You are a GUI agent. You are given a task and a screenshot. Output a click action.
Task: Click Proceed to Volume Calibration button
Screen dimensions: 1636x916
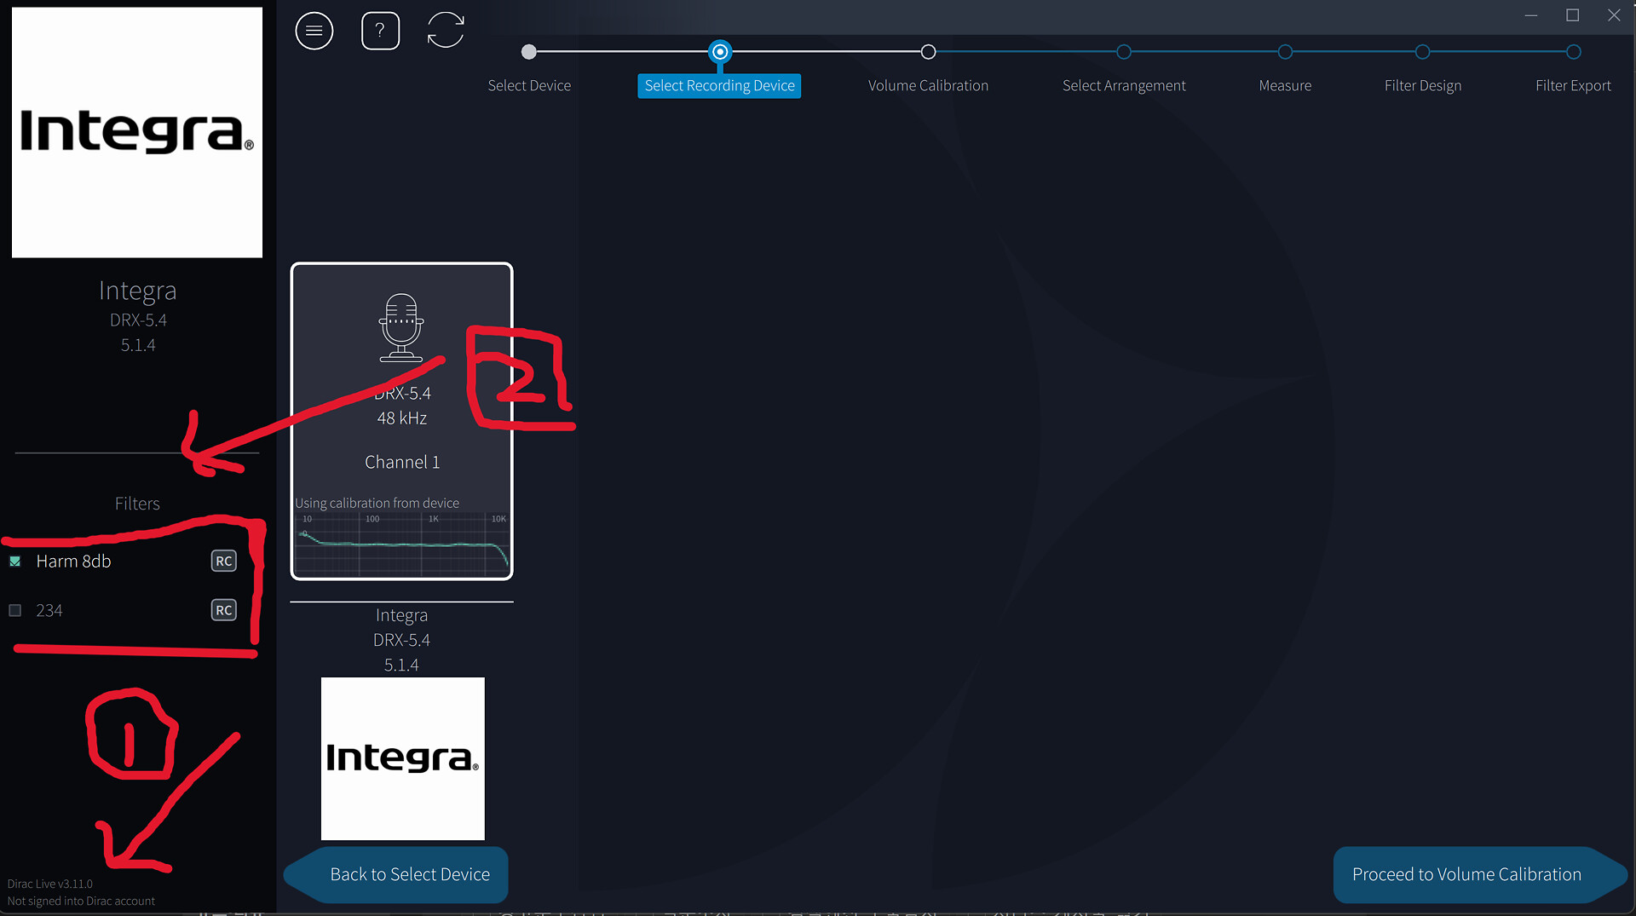click(1480, 875)
